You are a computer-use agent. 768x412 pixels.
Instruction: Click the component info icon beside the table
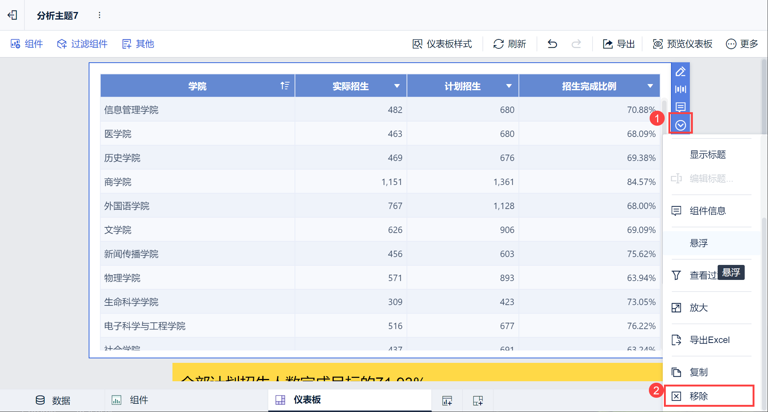click(680, 107)
